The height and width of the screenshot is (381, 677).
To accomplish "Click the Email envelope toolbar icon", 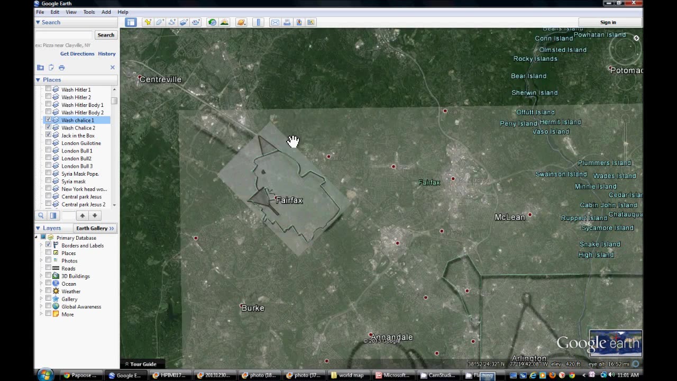I will click(275, 22).
